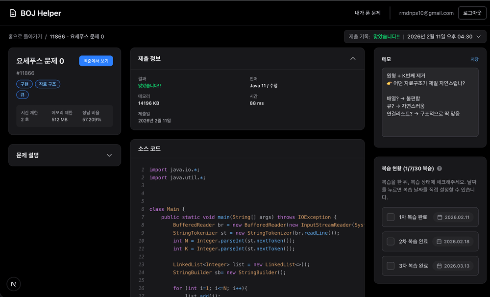Click the BOJ Helper document logo icon
490x297 pixels.
(13, 13)
